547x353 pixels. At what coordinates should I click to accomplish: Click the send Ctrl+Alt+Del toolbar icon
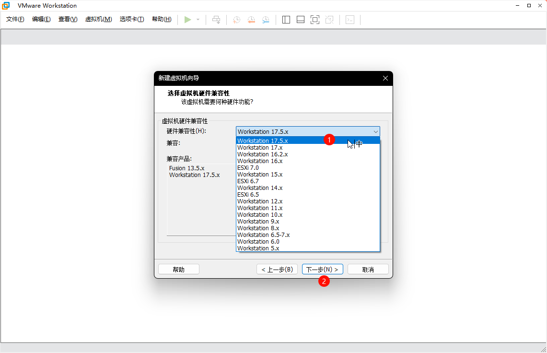coord(216,20)
